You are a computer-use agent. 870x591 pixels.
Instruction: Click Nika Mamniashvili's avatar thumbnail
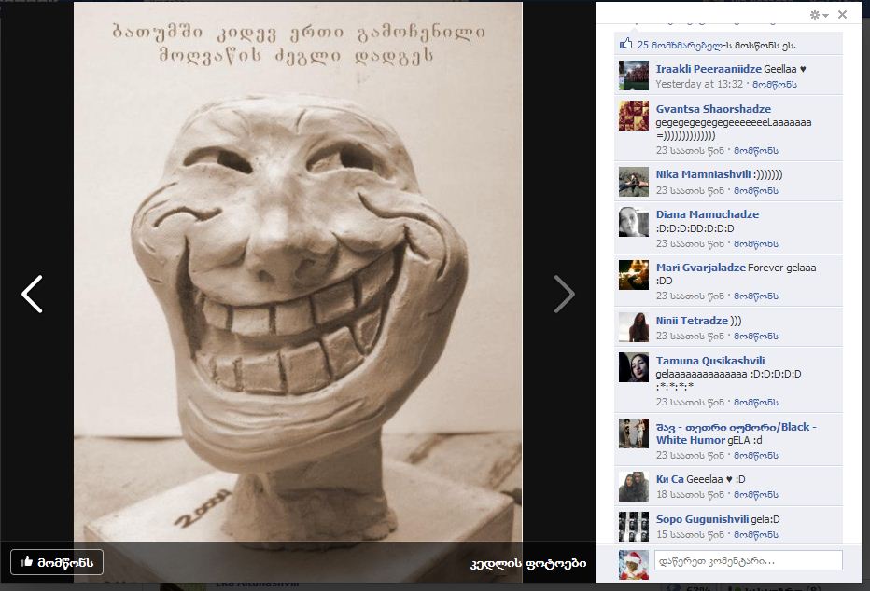(634, 182)
